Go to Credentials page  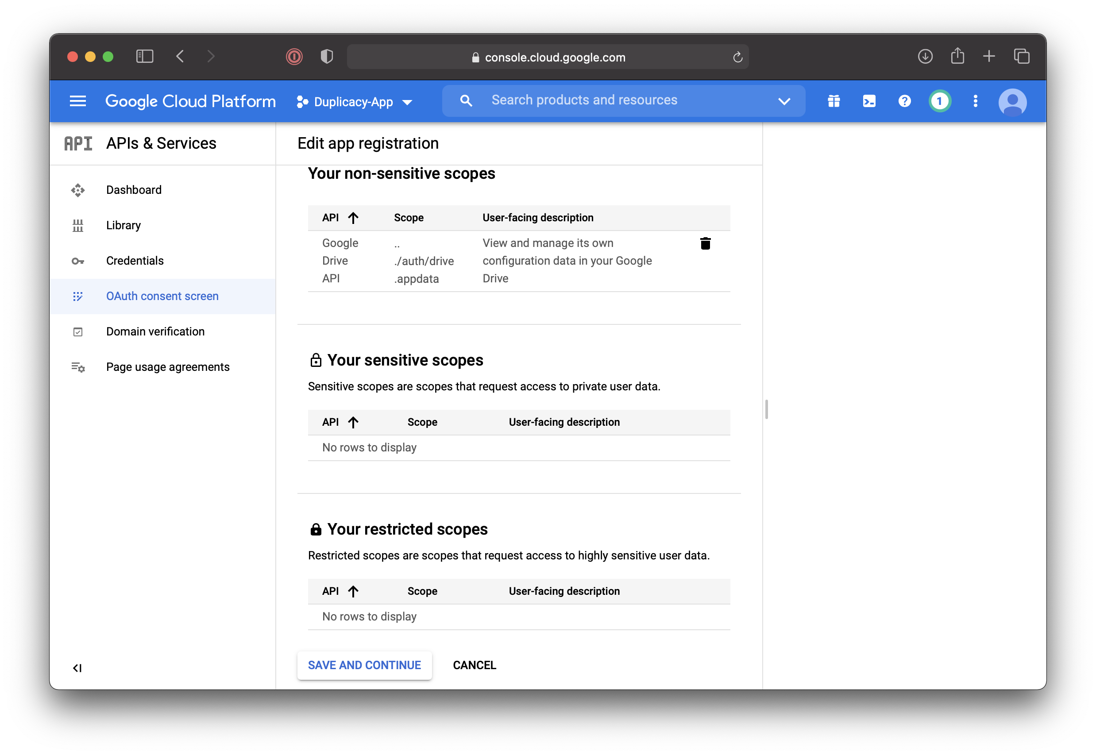click(135, 261)
